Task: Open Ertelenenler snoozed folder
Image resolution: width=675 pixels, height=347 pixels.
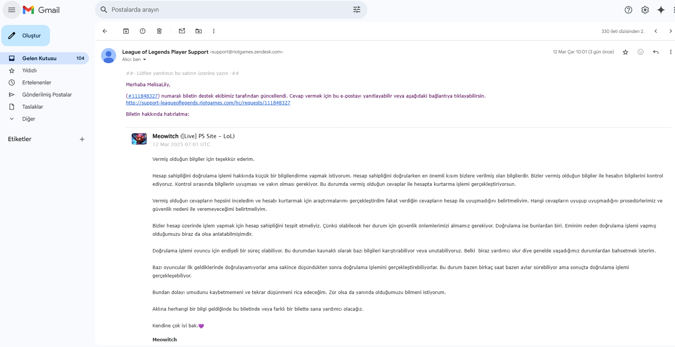Action: [44, 82]
